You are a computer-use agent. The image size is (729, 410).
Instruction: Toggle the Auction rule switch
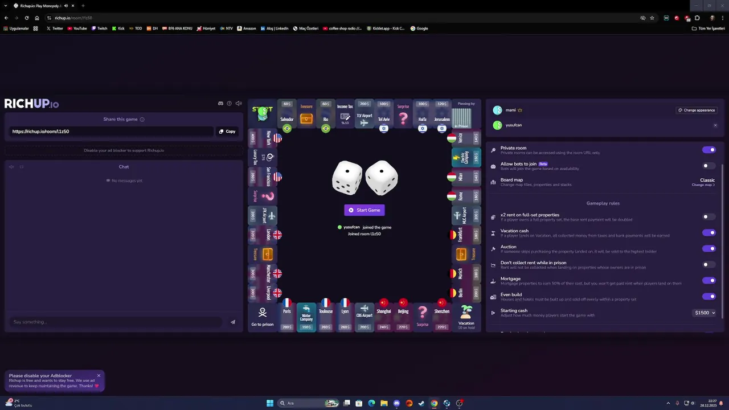[x=709, y=249]
